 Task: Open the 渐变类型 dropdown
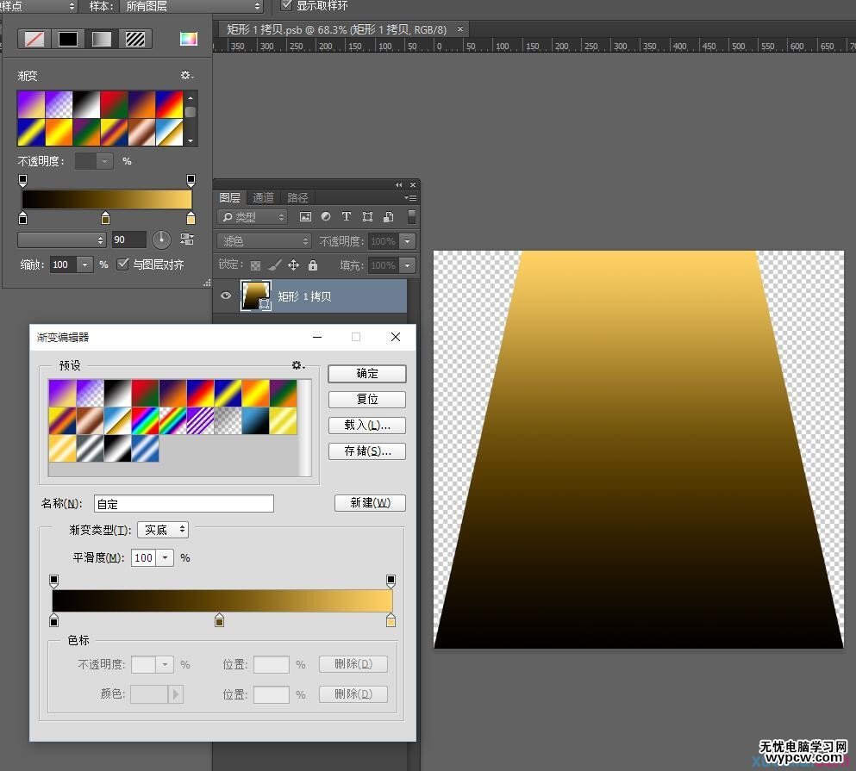click(163, 529)
